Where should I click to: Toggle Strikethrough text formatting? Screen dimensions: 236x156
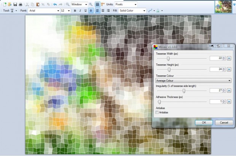click(91, 11)
